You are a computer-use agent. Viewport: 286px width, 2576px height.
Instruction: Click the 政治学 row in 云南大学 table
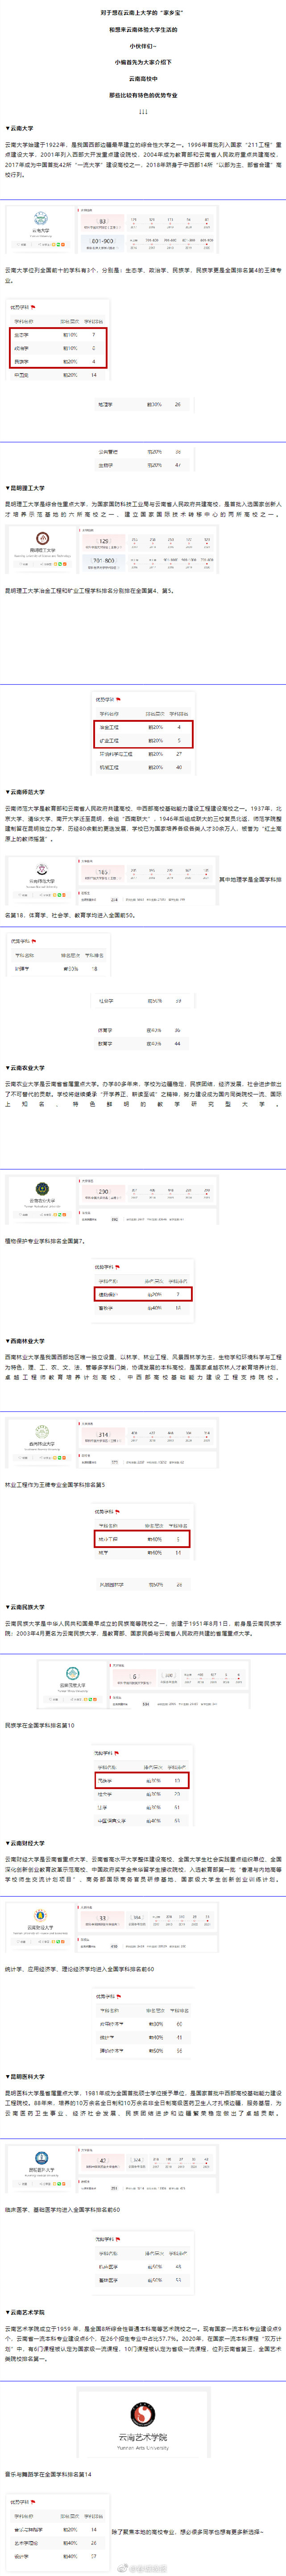pyautogui.click(x=57, y=348)
